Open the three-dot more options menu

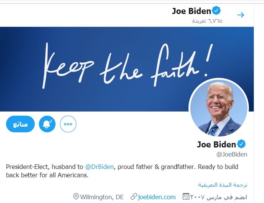click(x=68, y=124)
